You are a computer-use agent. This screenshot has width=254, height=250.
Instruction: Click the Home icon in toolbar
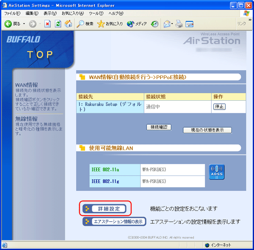(68, 24)
